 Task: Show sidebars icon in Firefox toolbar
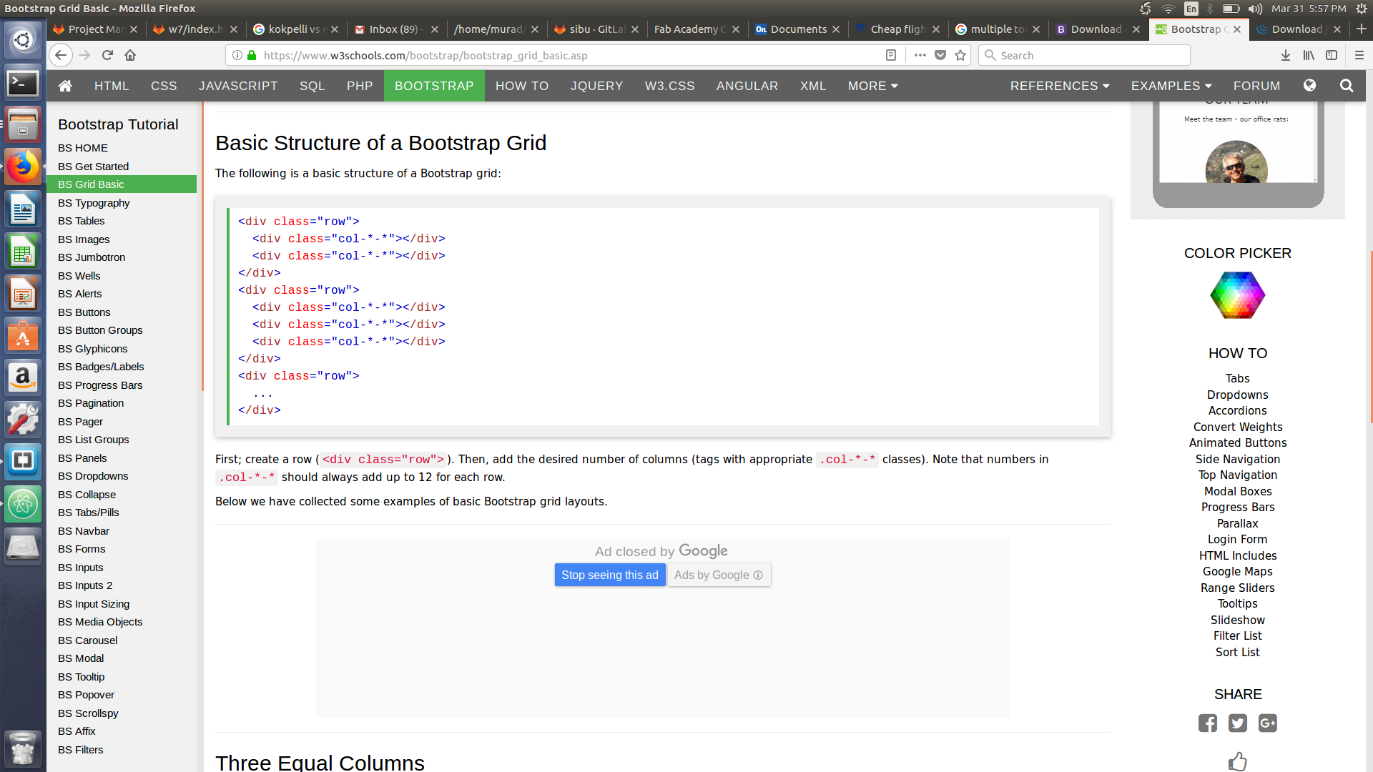tap(1332, 55)
